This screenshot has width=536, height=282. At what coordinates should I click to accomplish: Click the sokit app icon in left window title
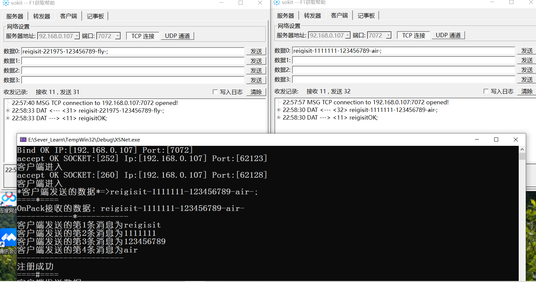tap(6, 3)
